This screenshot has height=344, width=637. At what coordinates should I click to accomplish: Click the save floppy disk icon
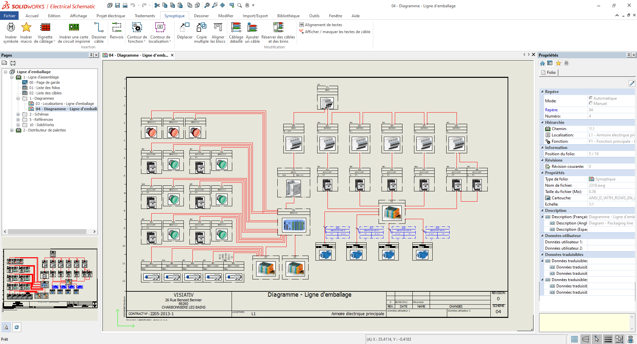pyautogui.click(x=117, y=5)
